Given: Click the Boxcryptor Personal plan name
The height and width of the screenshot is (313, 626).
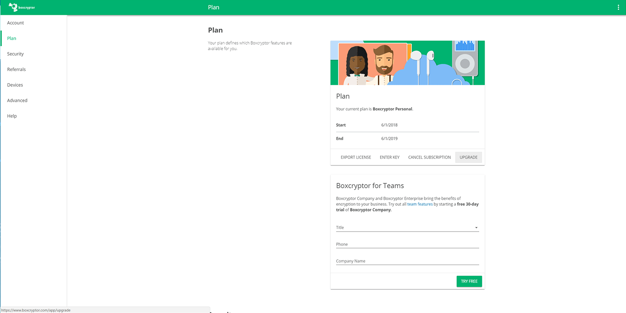Looking at the screenshot, I should (393, 109).
